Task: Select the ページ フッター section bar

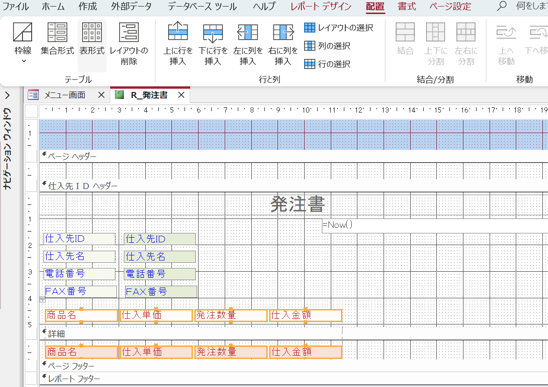Action: [293, 366]
